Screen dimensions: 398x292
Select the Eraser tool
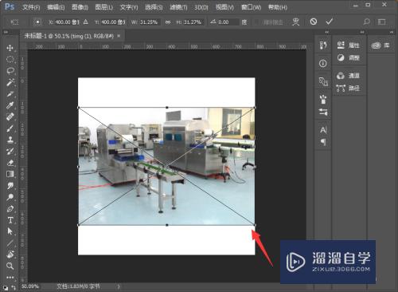coord(10,163)
